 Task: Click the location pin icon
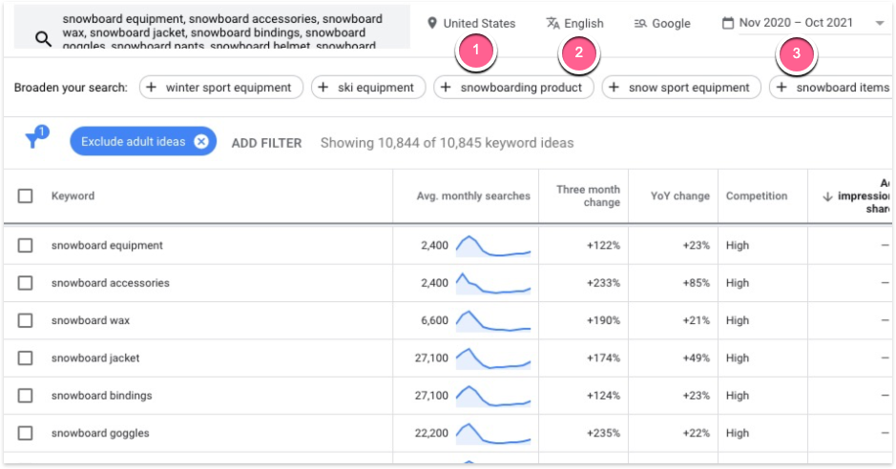coord(432,24)
